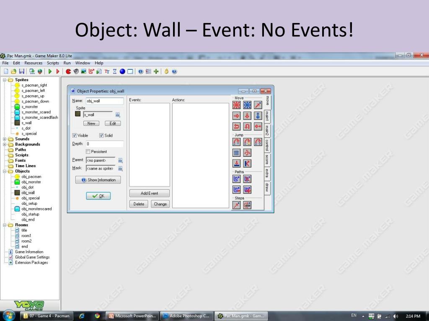Open a game file via the folder icon
Screen dimensions: 429x321
point(14,71)
